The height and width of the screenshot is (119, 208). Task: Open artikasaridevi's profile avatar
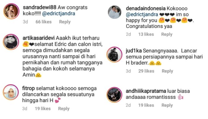(11, 42)
